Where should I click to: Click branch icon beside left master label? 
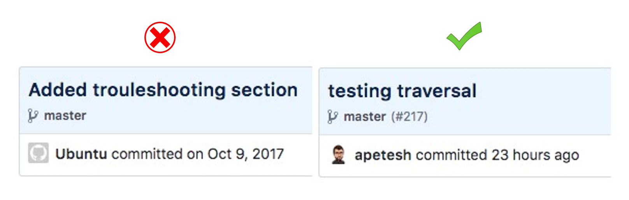point(33,116)
